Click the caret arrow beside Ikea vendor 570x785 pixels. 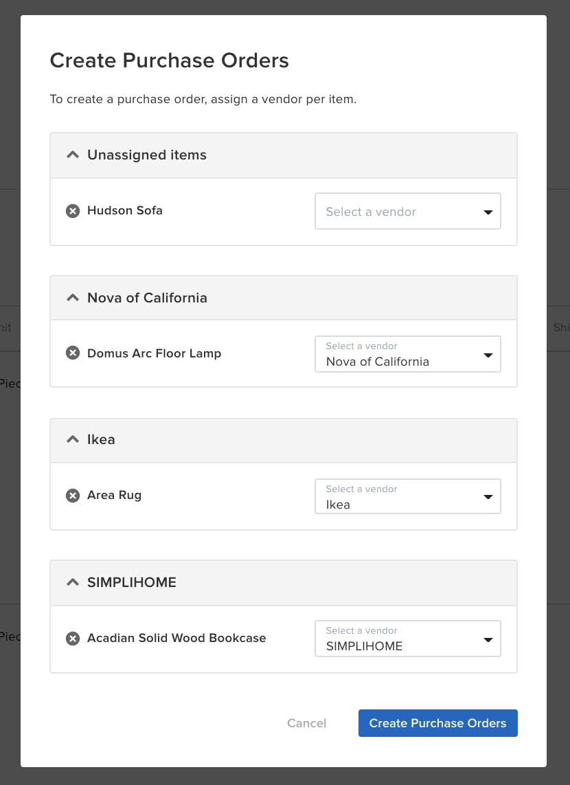pos(488,496)
